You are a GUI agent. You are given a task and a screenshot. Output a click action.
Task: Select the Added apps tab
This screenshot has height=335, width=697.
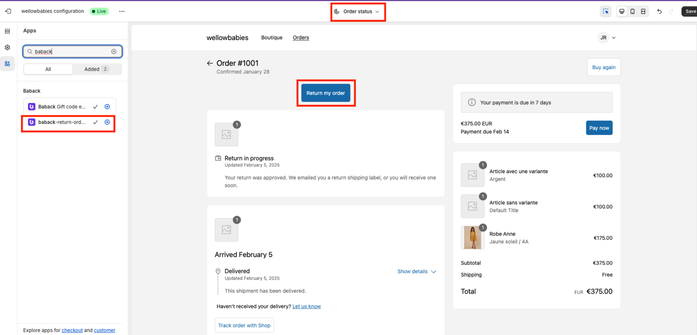tap(97, 69)
